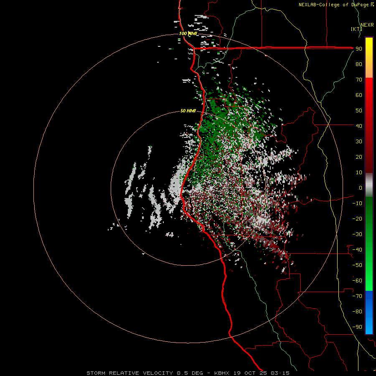Click the "19 OCT 25" date text
376x376 pixels.
(250, 373)
